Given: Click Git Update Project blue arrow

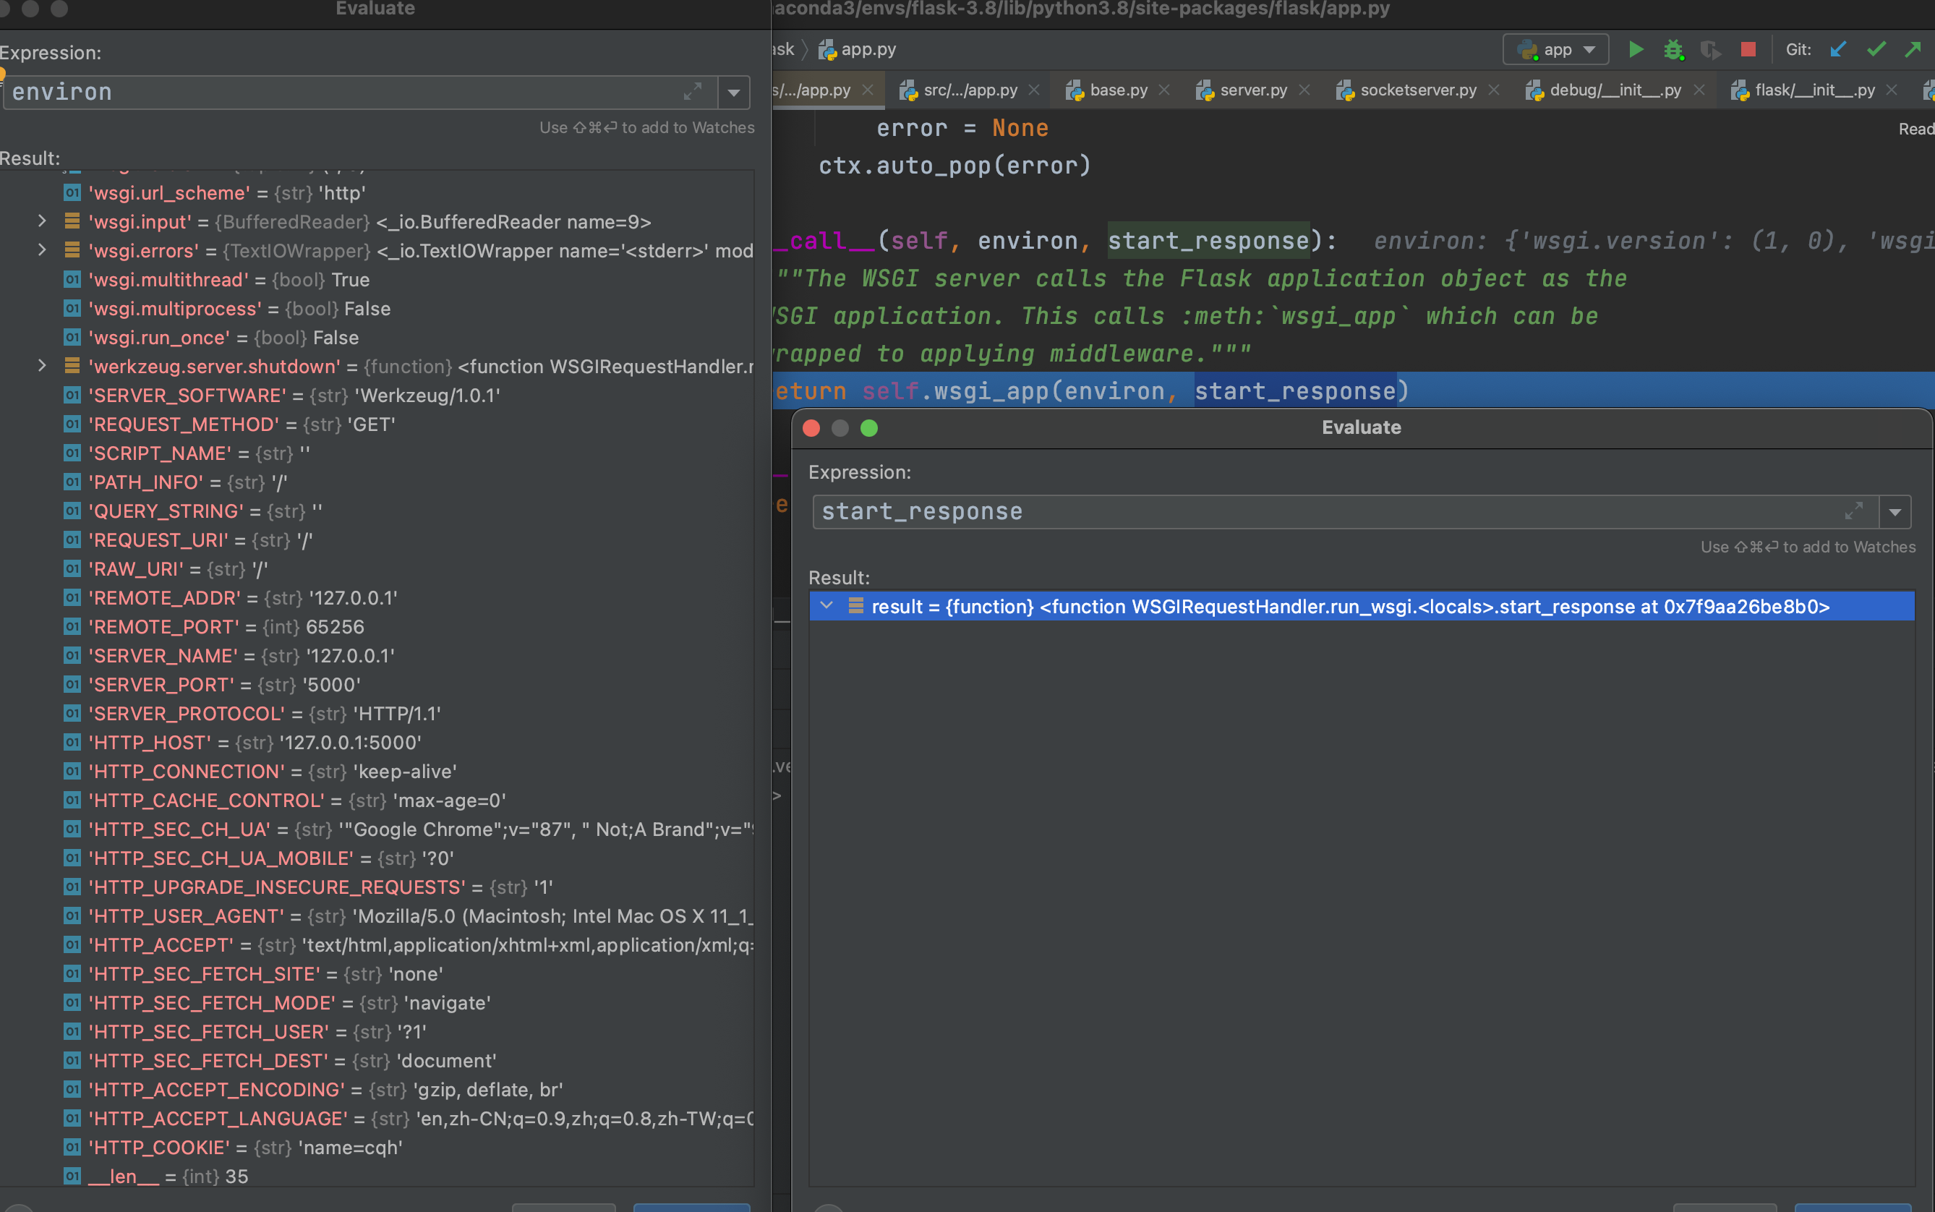Looking at the screenshot, I should tap(1838, 50).
